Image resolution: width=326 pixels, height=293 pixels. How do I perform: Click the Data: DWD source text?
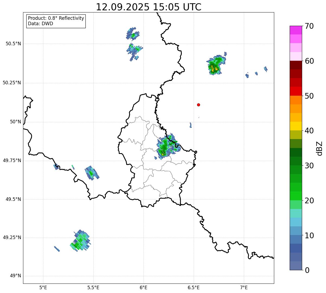click(40, 24)
